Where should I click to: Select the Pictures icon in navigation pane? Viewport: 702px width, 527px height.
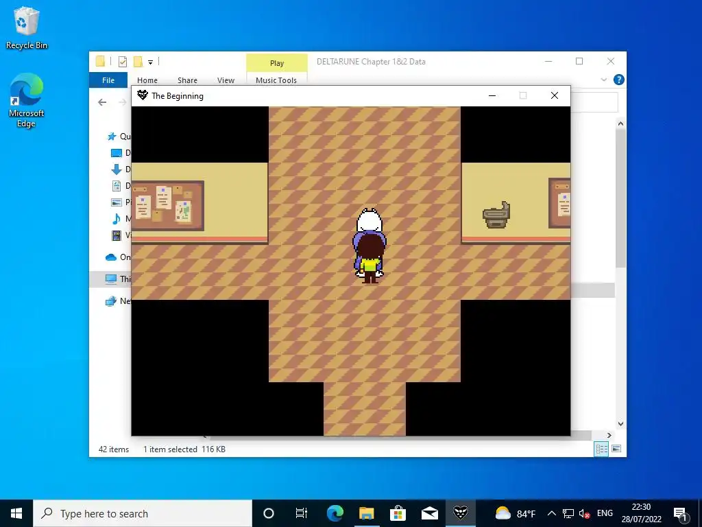coord(116,202)
